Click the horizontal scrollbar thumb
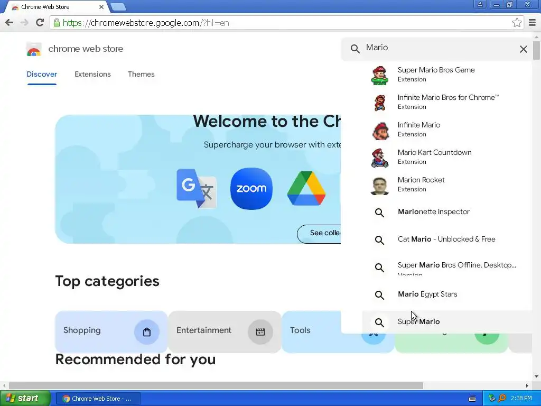Viewport: 541px width, 406px height. [x=216, y=385]
